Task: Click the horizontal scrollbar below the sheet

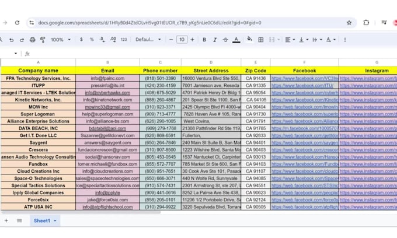Action: coord(81,212)
